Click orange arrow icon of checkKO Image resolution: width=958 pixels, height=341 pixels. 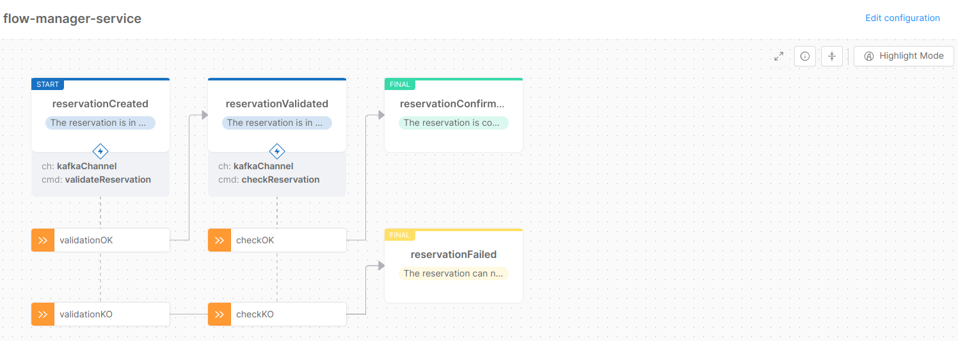(220, 314)
